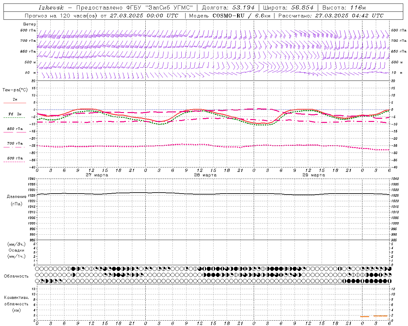408x326 pixels.
Task: Click the "1025" value on right pressure axis
Action: (395, 195)
